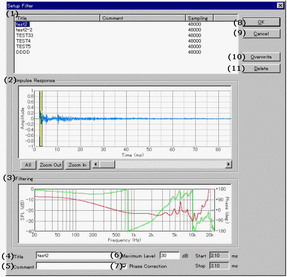Close the Setup Filter dialog window
The height and width of the screenshot is (277, 287).
tap(280, 6)
